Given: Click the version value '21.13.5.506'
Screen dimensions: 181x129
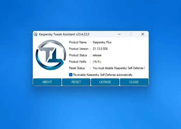Looking at the screenshot, I should coord(100,49).
